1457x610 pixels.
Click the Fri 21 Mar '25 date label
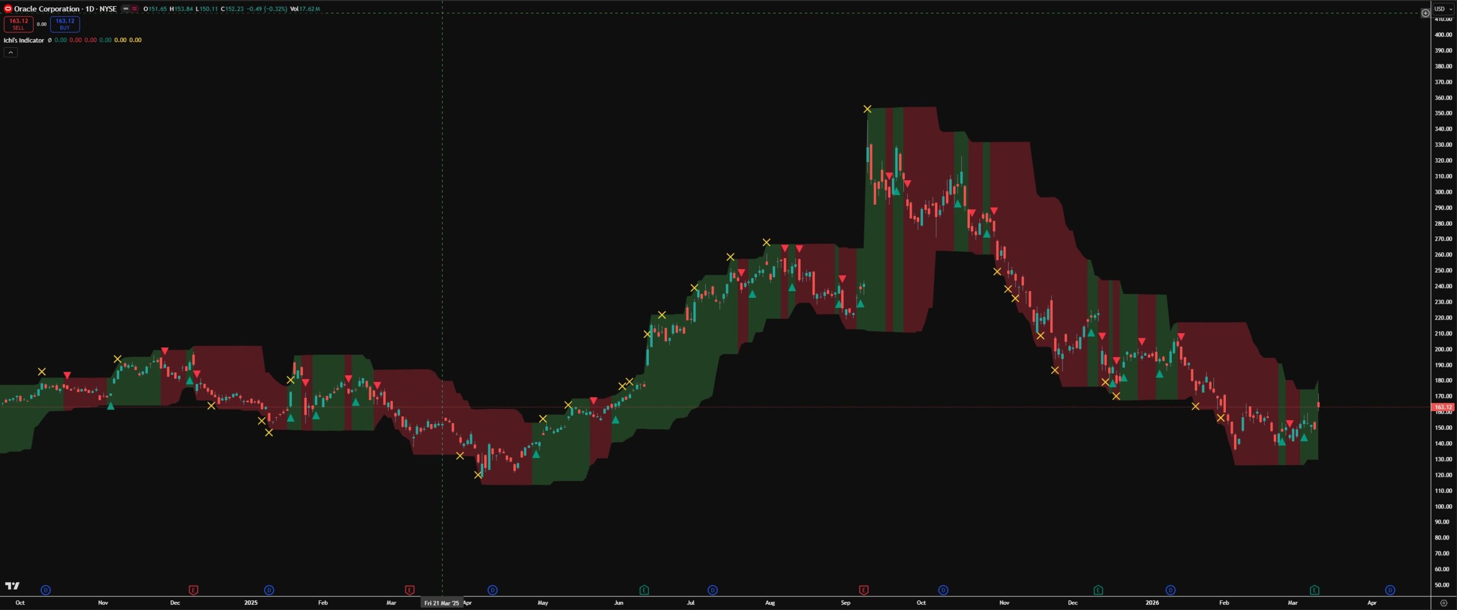coord(442,603)
